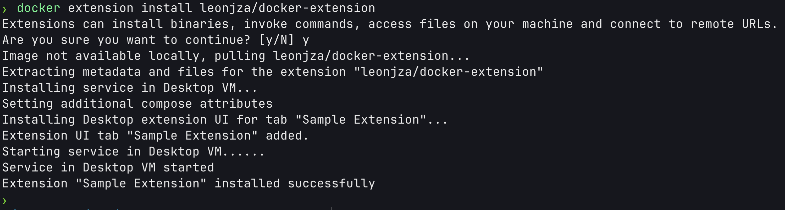Click the word "install" in the command

[167, 8]
